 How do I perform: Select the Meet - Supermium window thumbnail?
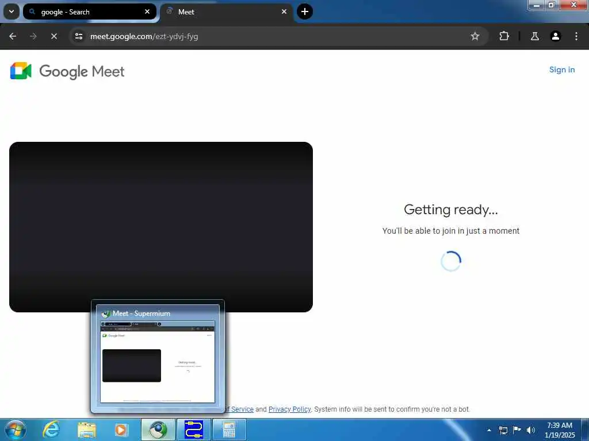click(158, 357)
